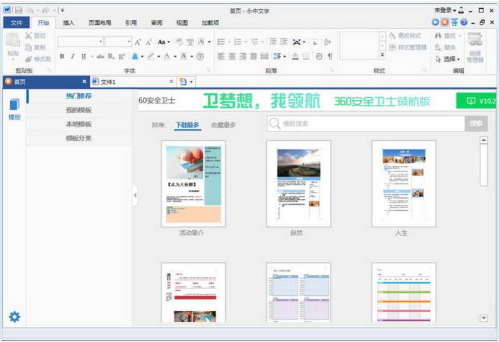Switch to the Insert (插入) ribbon tab
Image resolution: width=499 pixels, height=342 pixels.
[68, 22]
